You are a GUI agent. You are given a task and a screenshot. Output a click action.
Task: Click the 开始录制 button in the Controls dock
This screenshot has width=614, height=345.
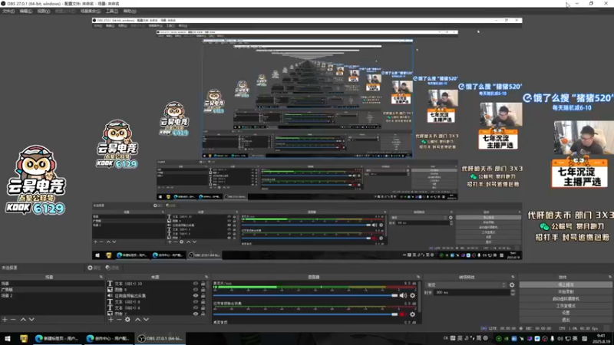[566, 292]
